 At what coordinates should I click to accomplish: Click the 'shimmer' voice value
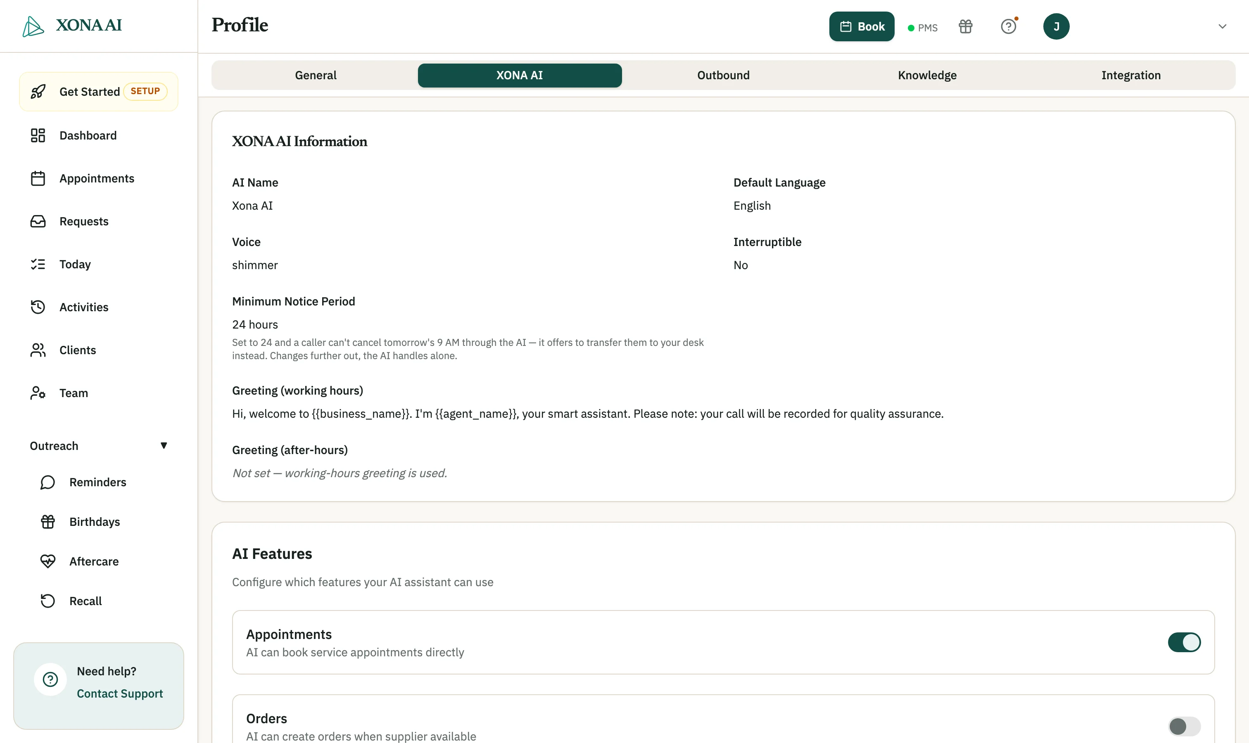coord(255,265)
